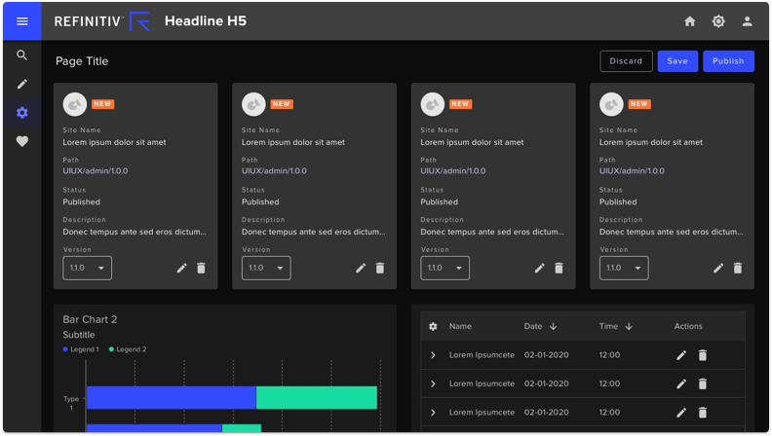Open path link on second card

[274, 171]
